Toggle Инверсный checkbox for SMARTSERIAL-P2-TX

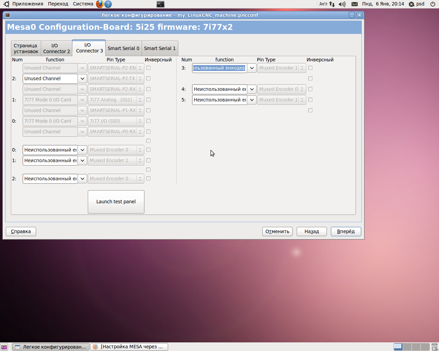tap(149, 78)
